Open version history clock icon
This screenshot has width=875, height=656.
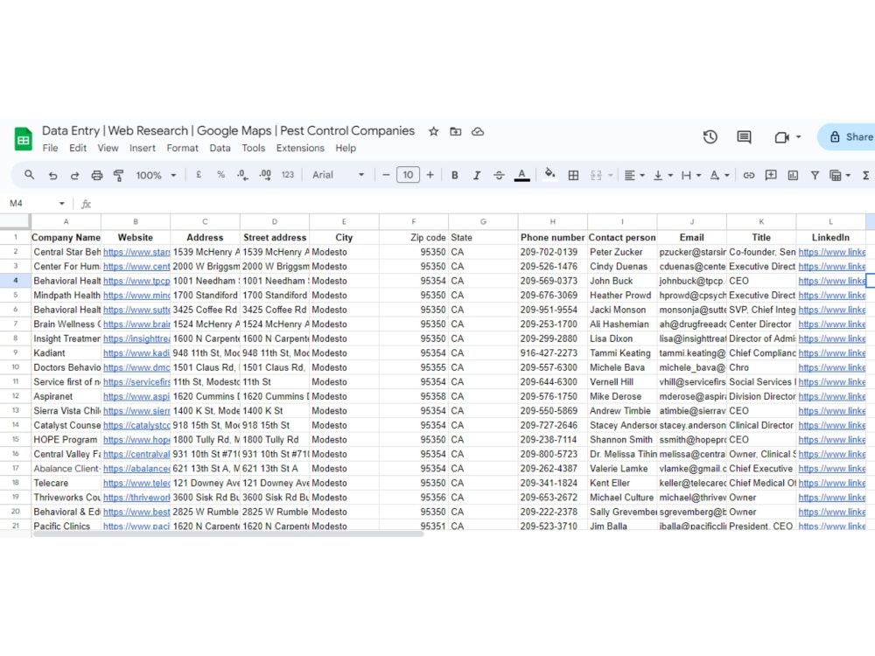click(710, 136)
